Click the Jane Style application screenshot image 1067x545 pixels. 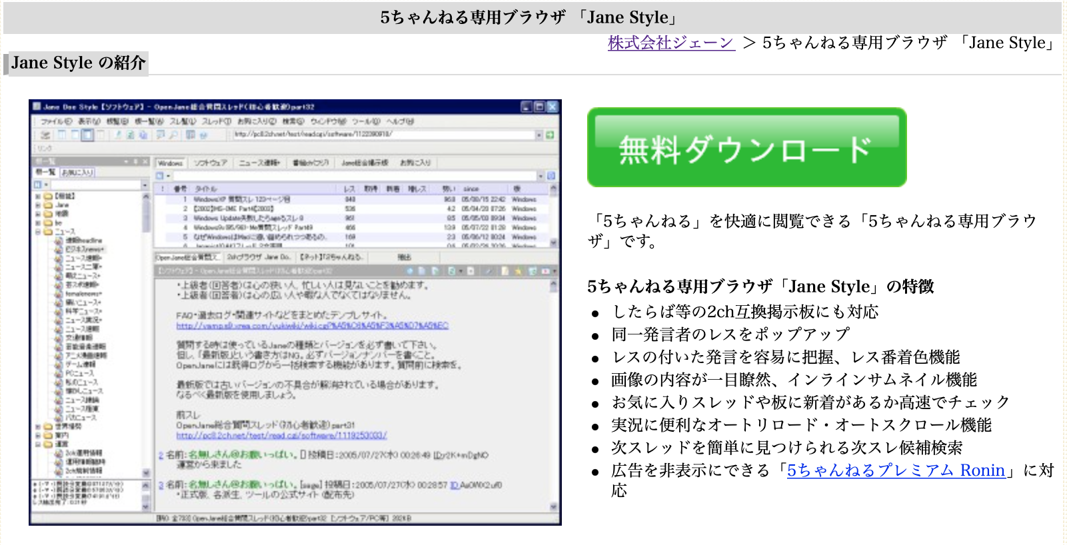pyautogui.click(x=295, y=312)
